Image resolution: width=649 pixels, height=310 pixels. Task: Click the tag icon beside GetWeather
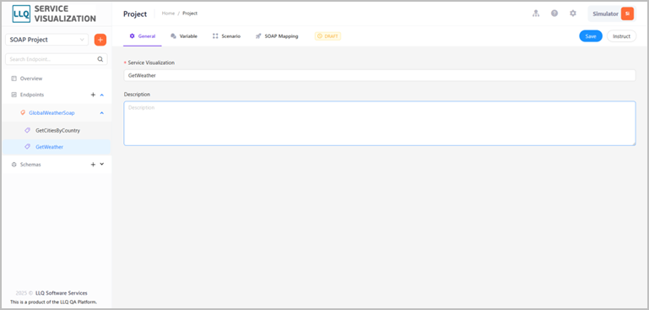tap(28, 147)
